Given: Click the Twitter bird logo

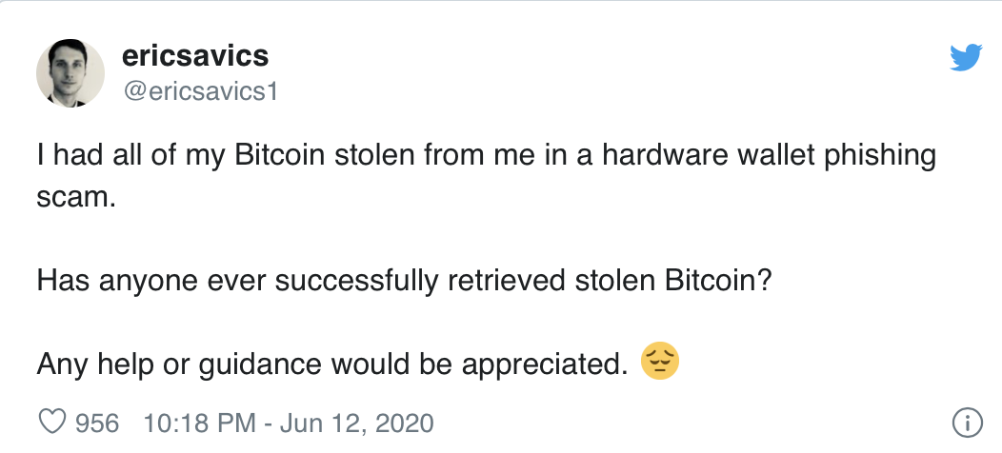Looking at the screenshot, I should [966, 57].
